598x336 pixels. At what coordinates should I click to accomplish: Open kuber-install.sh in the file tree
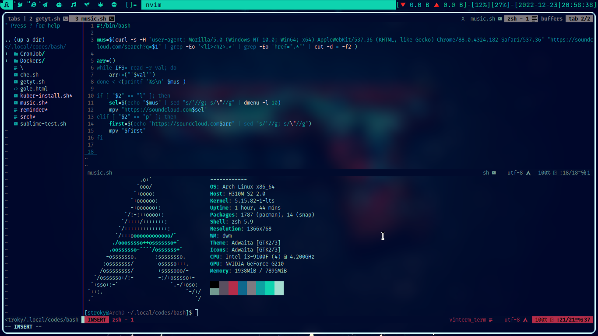(x=46, y=96)
